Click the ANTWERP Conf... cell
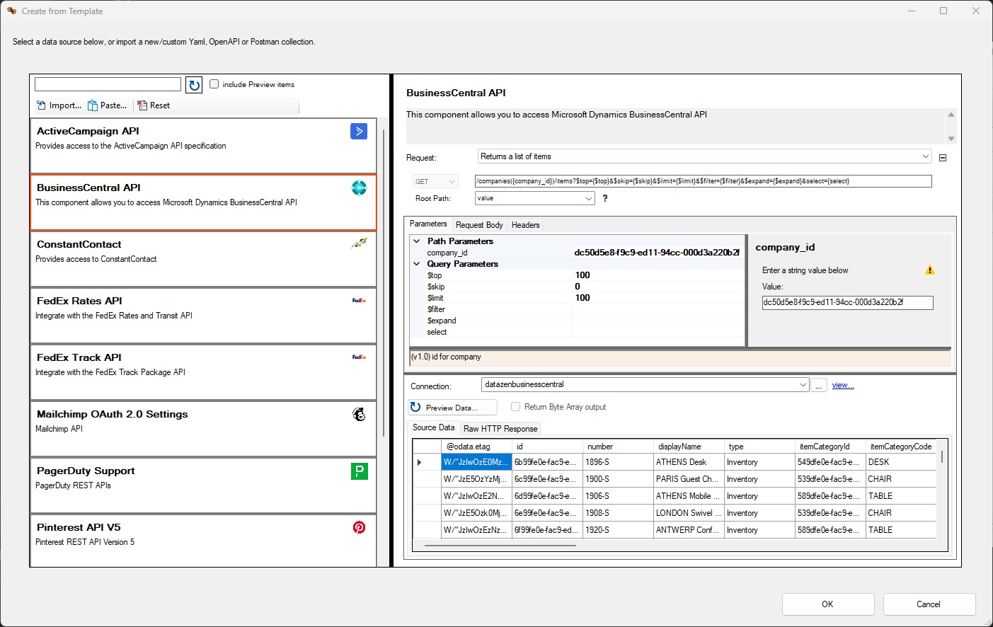 click(689, 530)
